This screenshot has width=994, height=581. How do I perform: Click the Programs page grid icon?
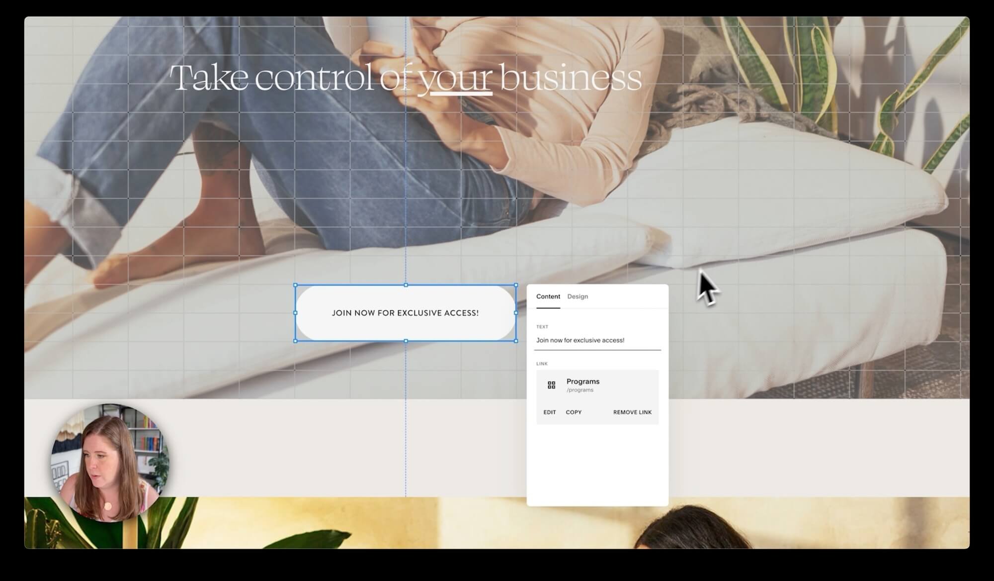tap(551, 385)
